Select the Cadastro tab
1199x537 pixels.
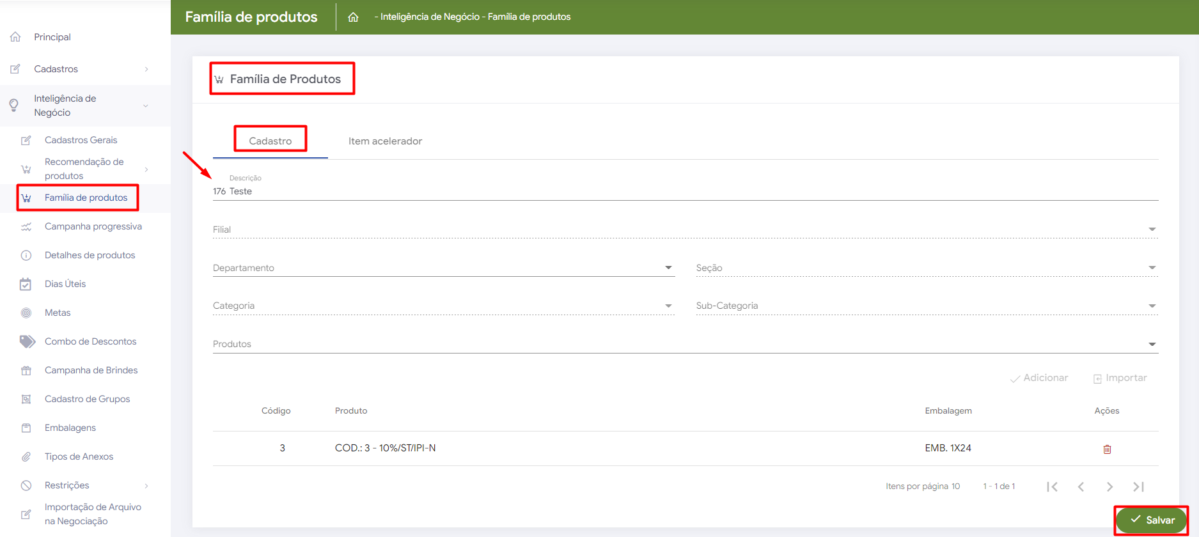pos(270,141)
